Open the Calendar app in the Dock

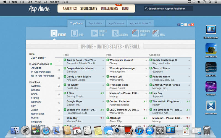pyautogui.click(x=77, y=130)
